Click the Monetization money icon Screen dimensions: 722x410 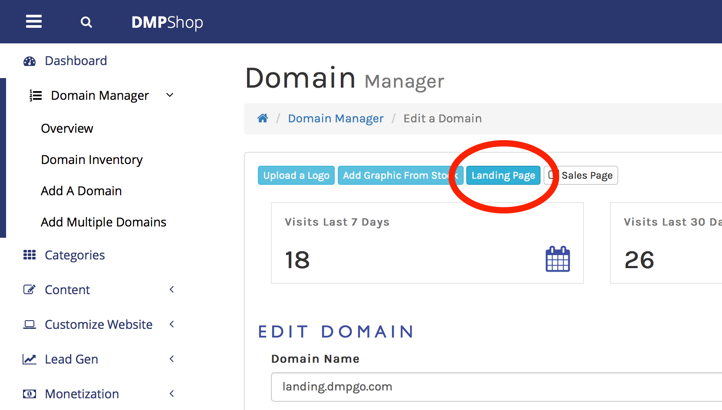point(30,394)
